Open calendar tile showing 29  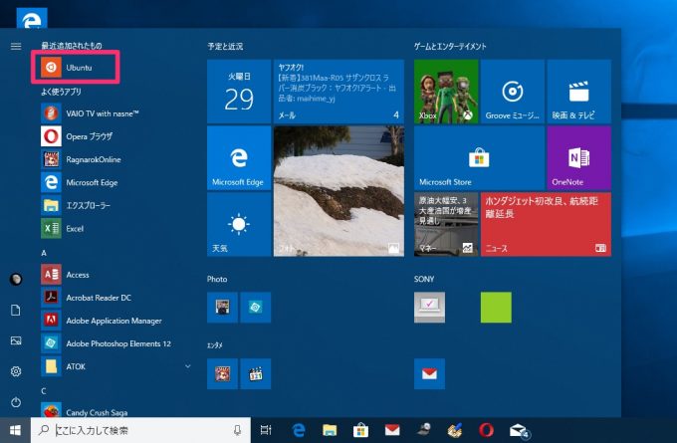coord(239,92)
